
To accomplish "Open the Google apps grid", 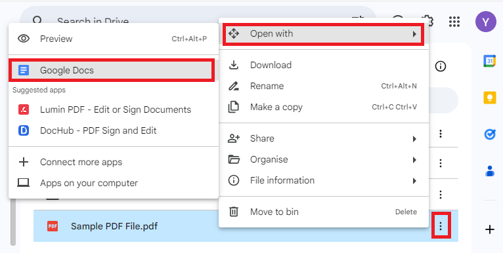I will pyautogui.click(x=454, y=22).
